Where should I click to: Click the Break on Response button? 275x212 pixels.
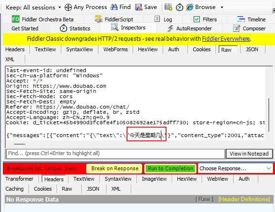(x=114, y=168)
